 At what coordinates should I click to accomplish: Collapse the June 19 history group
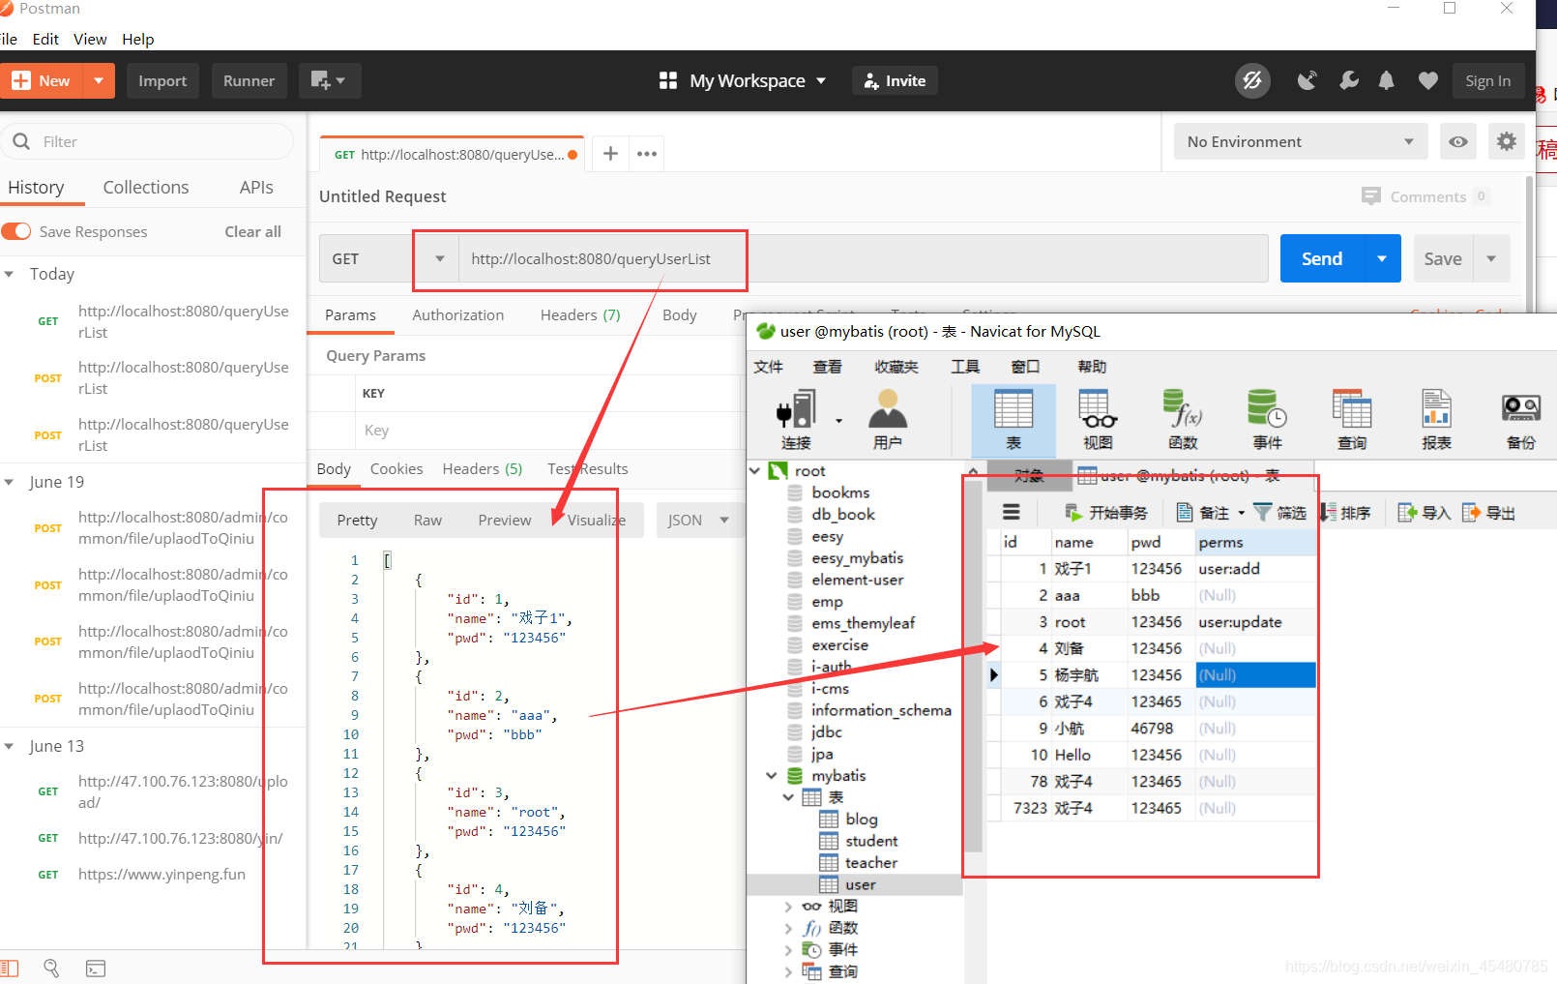click(10, 483)
